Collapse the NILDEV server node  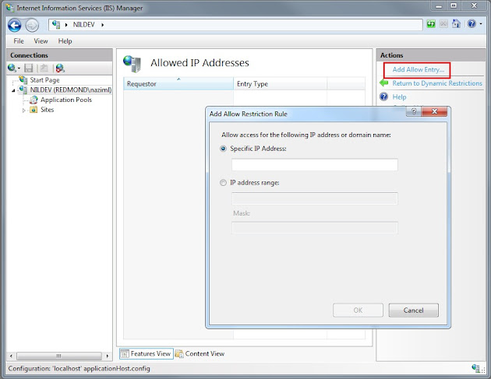tap(13, 90)
